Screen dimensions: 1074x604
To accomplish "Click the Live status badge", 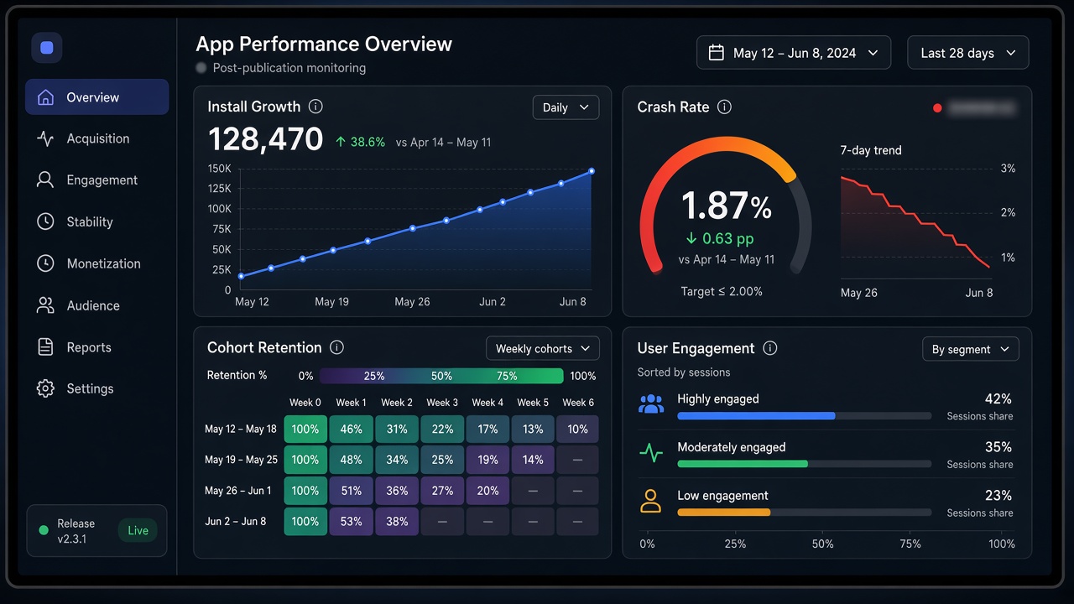I will coord(138,530).
